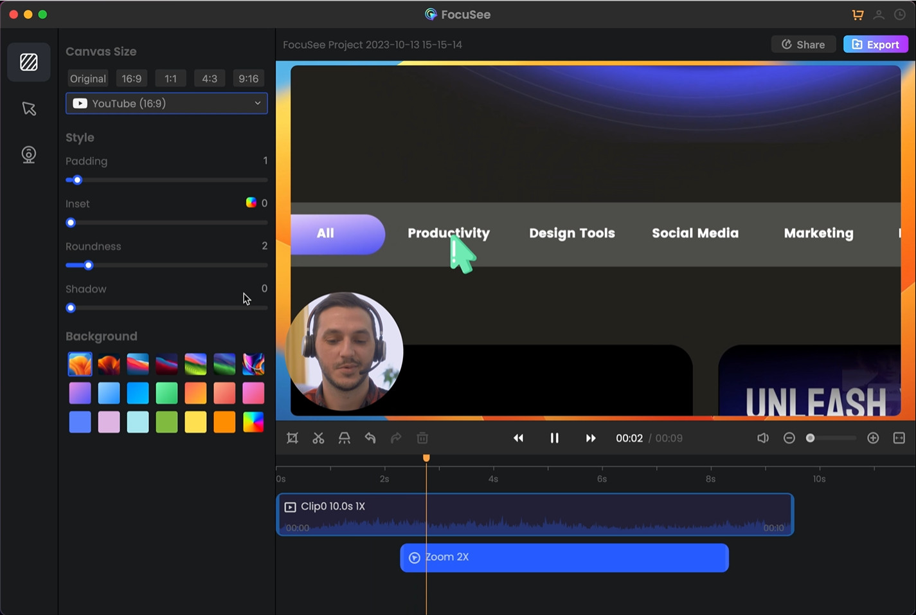Fast forward the playback

point(591,438)
